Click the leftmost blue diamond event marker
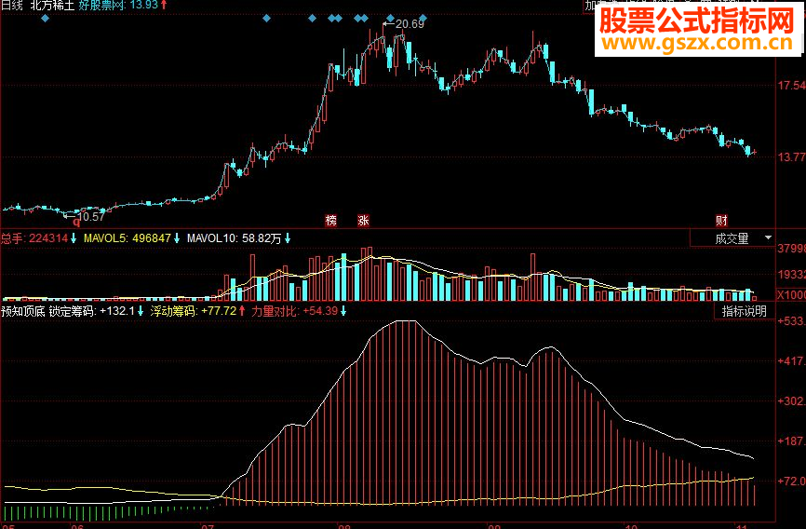The width and height of the screenshot is (806, 529). (x=46, y=19)
